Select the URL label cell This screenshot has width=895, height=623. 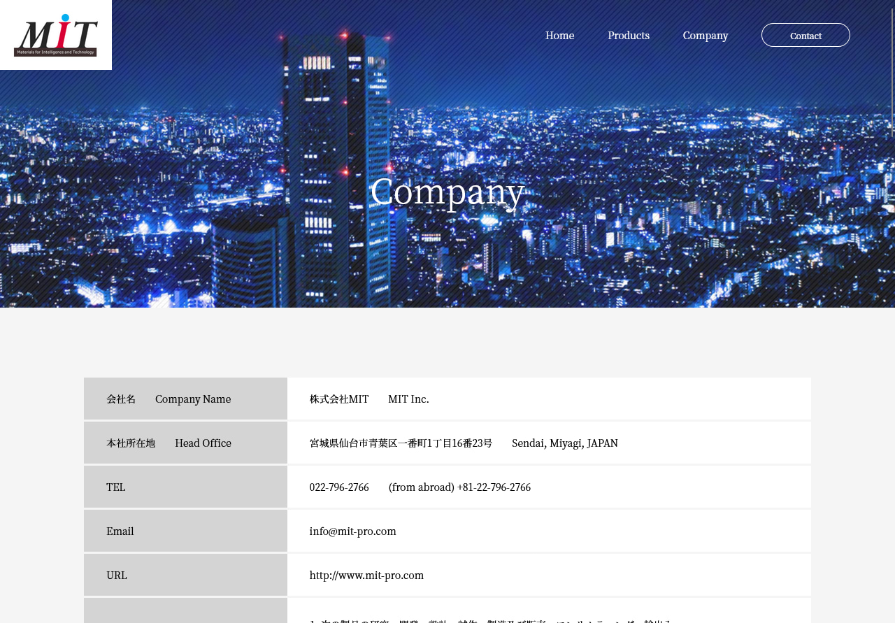185,575
